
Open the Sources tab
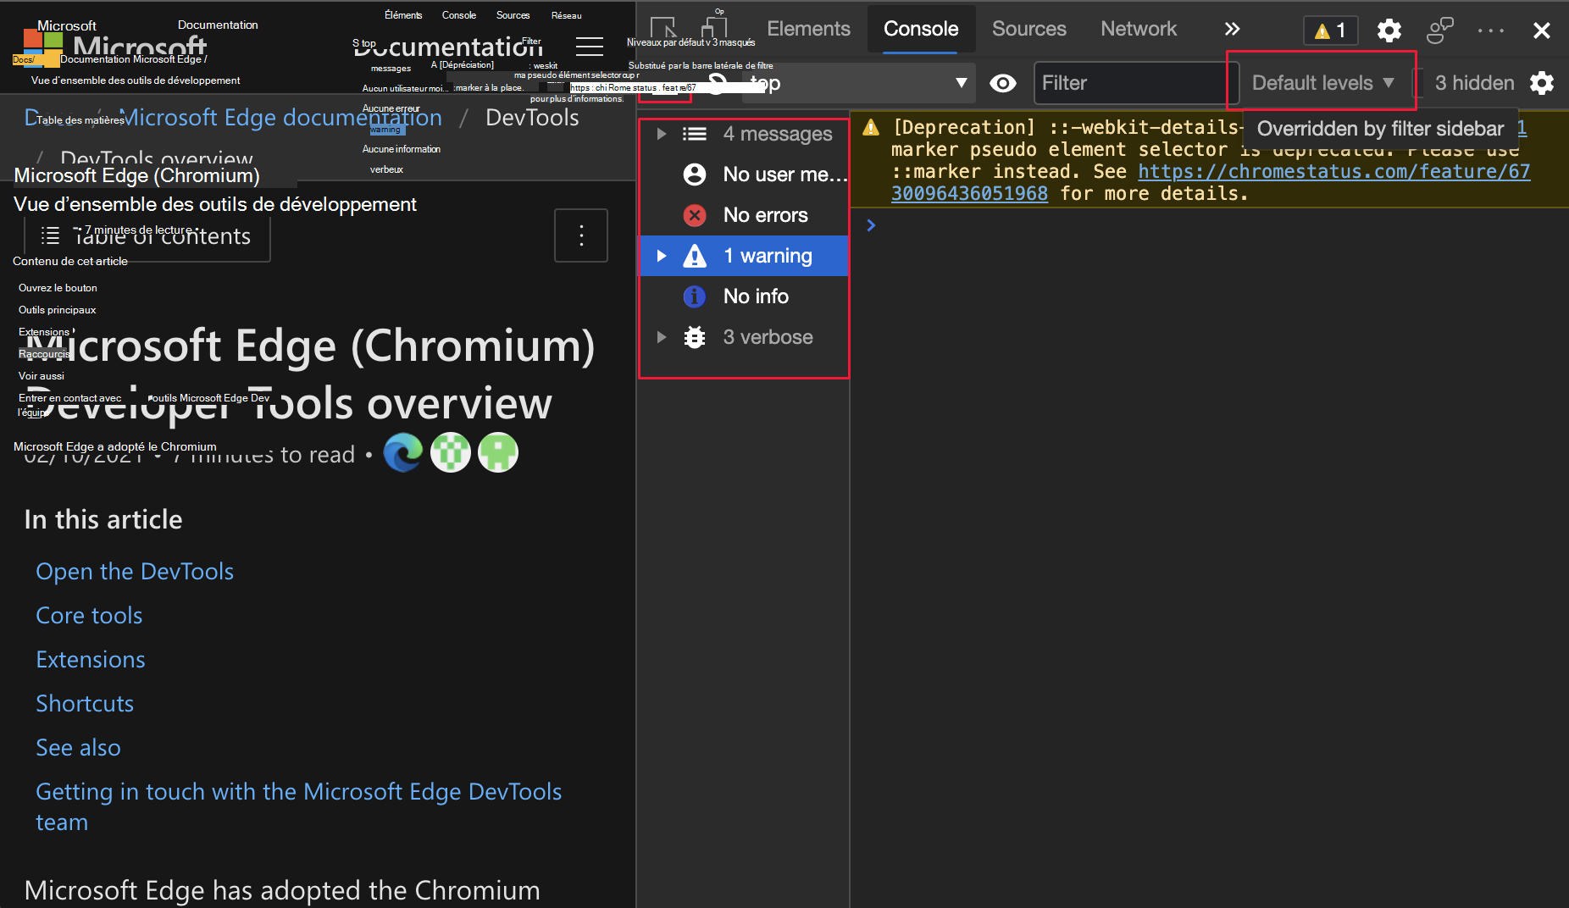(1028, 29)
